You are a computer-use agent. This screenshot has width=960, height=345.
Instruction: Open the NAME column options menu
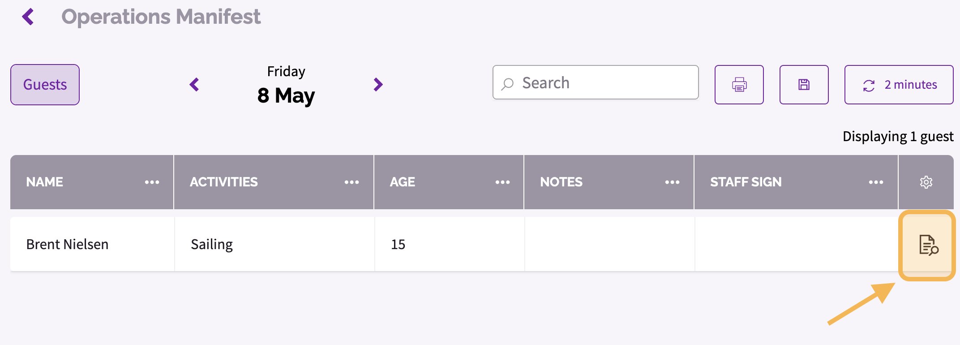pos(152,182)
